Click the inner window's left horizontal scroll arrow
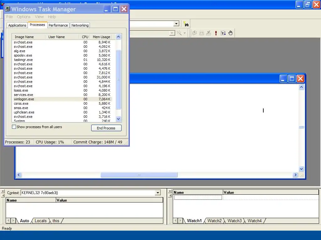This screenshot has width=321, height=240. pos(19,175)
